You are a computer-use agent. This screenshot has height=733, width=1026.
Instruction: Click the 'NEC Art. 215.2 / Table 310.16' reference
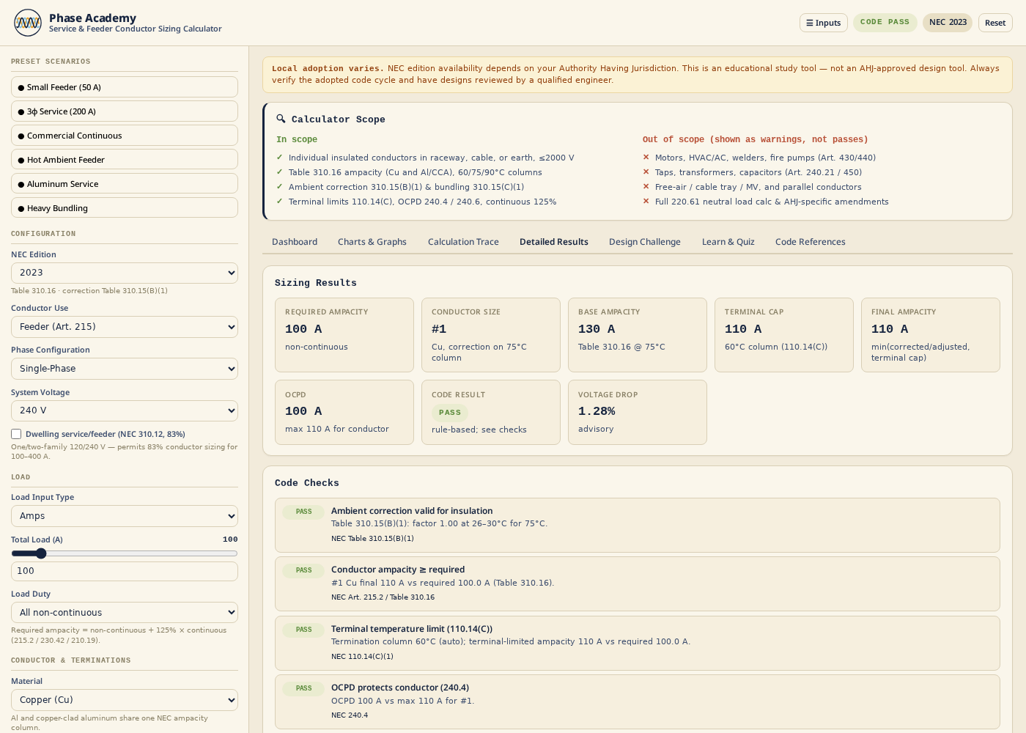pyautogui.click(x=383, y=597)
